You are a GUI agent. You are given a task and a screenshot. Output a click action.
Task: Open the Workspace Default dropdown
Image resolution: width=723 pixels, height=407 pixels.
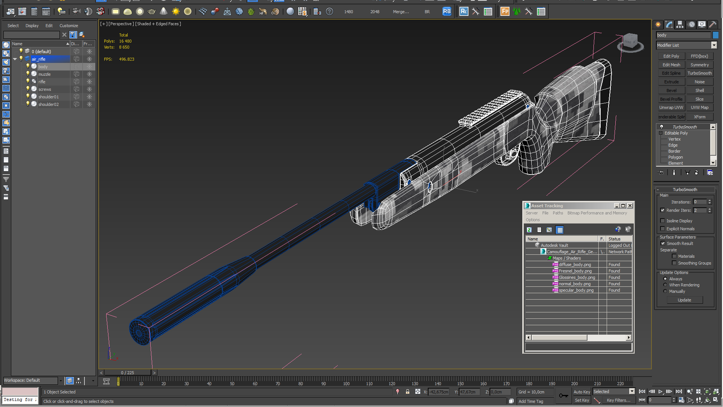(x=61, y=381)
